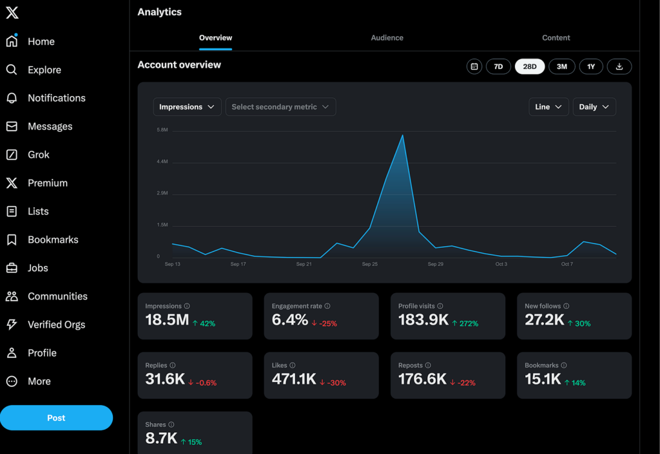Select the 3M time range
The image size is (660, 454).
coord(561,66)
